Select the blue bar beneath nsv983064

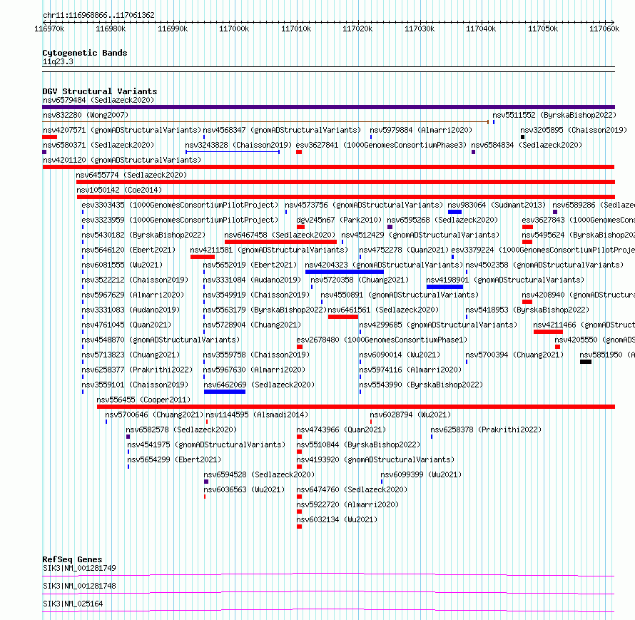coord(454,212)
